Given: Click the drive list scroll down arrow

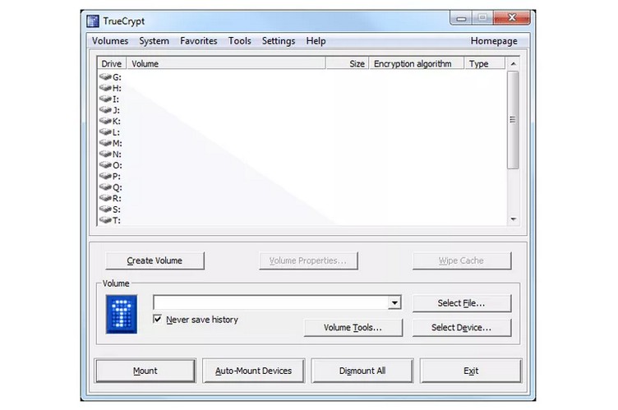Looking at the screenshot, I should point(513,219).
